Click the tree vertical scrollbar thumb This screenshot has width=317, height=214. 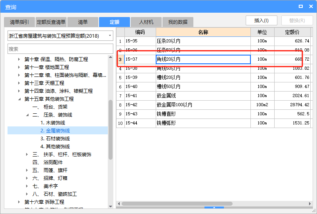click(x=111, y=130)
